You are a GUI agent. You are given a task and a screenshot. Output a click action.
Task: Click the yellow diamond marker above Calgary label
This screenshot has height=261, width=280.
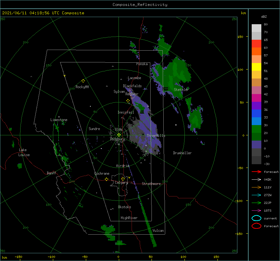point(123,179)
